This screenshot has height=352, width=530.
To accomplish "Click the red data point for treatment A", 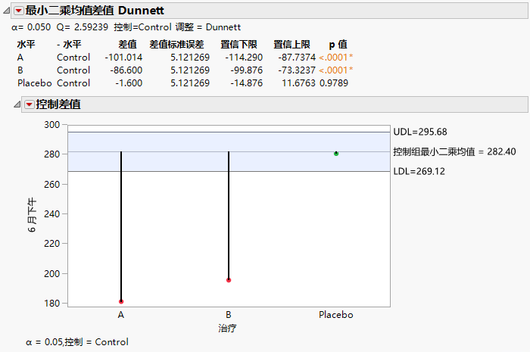I will [x=121, y=301].
